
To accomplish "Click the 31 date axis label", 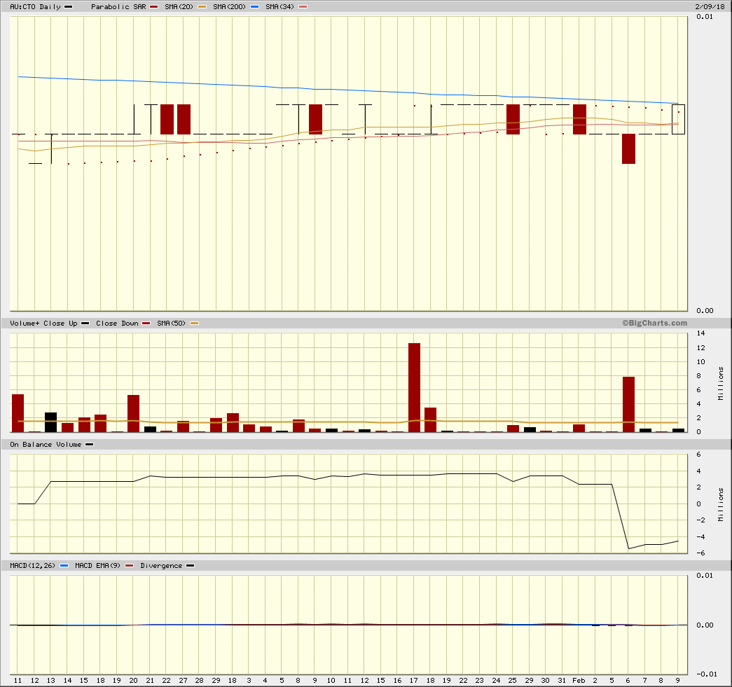I will (562, 681).
